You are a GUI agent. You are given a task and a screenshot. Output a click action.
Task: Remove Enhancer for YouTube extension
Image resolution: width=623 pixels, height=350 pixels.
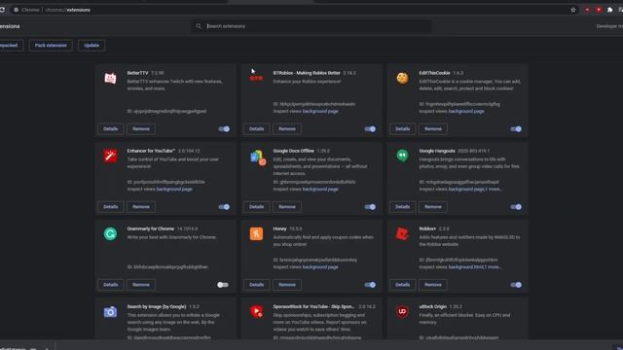(x=141, y=207)
